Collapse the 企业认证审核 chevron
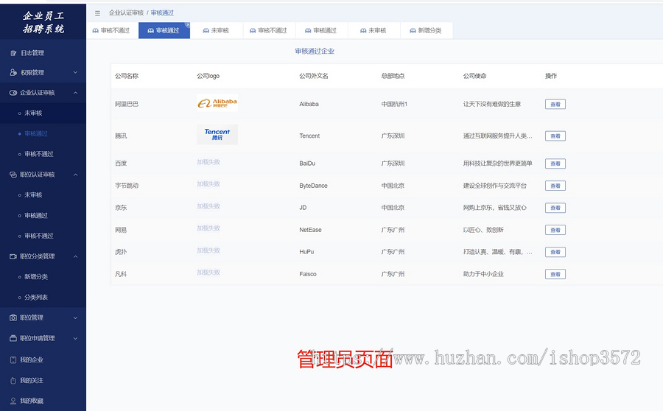The image size is (663, 411). click(x=75, y=93)
